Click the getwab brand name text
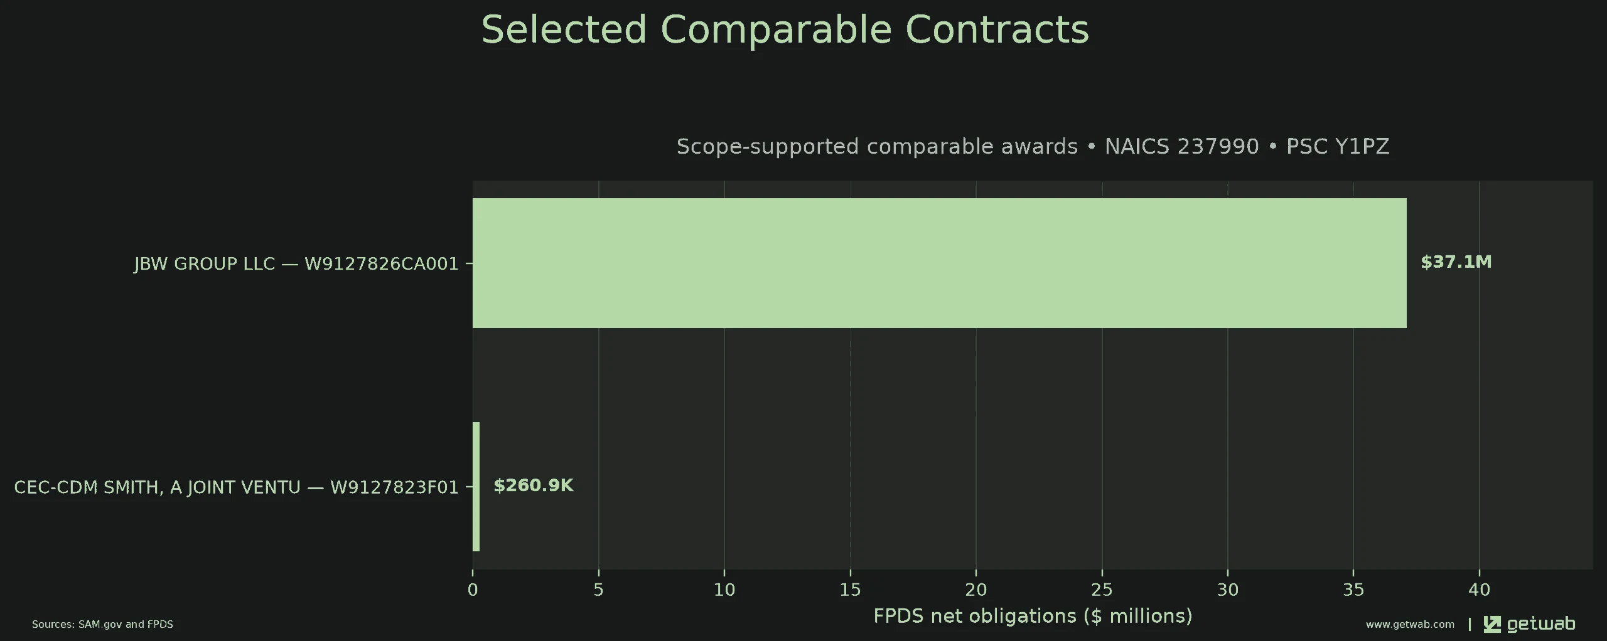The width and height of the screenshot is (1607, 641). (x=1541, y=624)
